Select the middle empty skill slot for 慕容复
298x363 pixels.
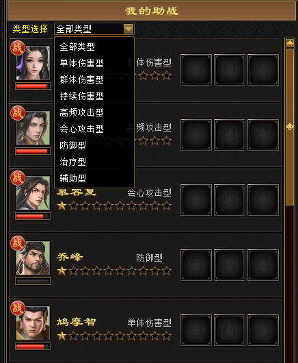tap(230, 200)
